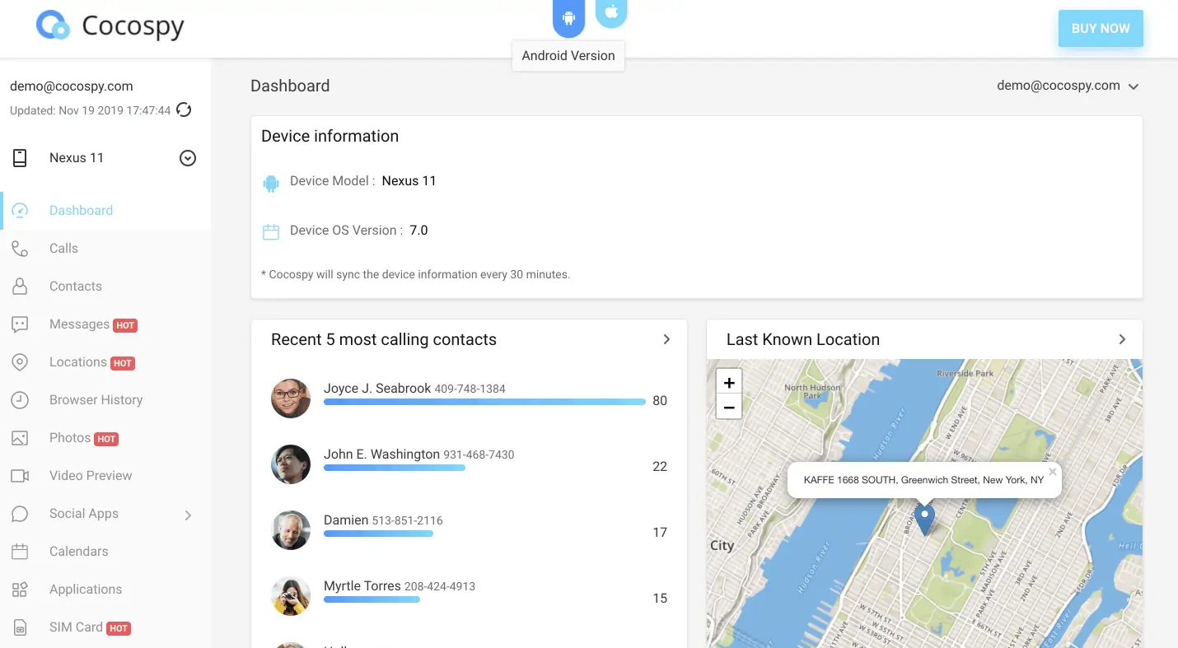Click Damien's call count bar
1178x648 pixels.
[378, 534]
